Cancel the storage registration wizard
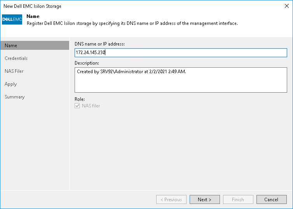This screenshot has height=209, width=293. [x=271, y=200]
